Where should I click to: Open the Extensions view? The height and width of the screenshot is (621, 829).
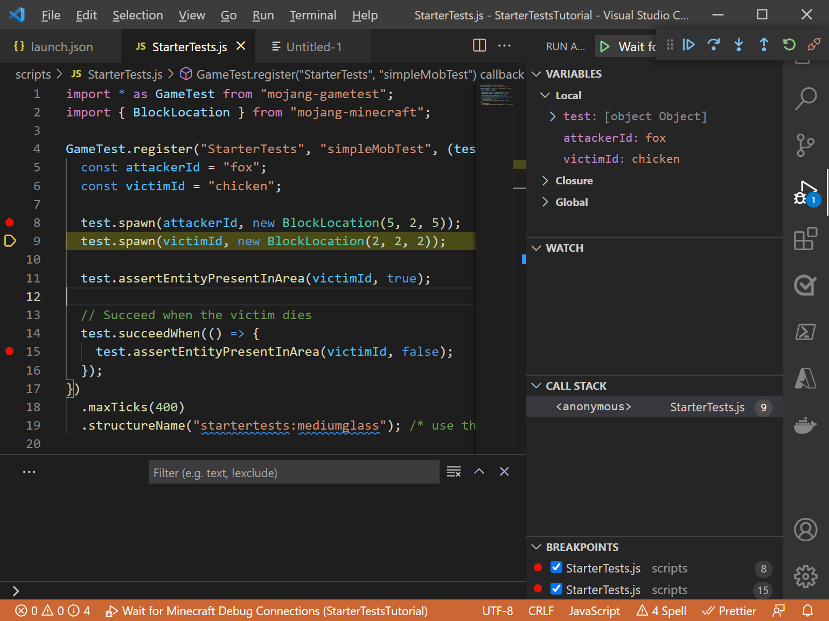[x=806, y=239]
